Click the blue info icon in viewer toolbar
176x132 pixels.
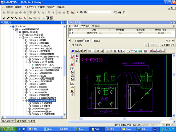73,51
